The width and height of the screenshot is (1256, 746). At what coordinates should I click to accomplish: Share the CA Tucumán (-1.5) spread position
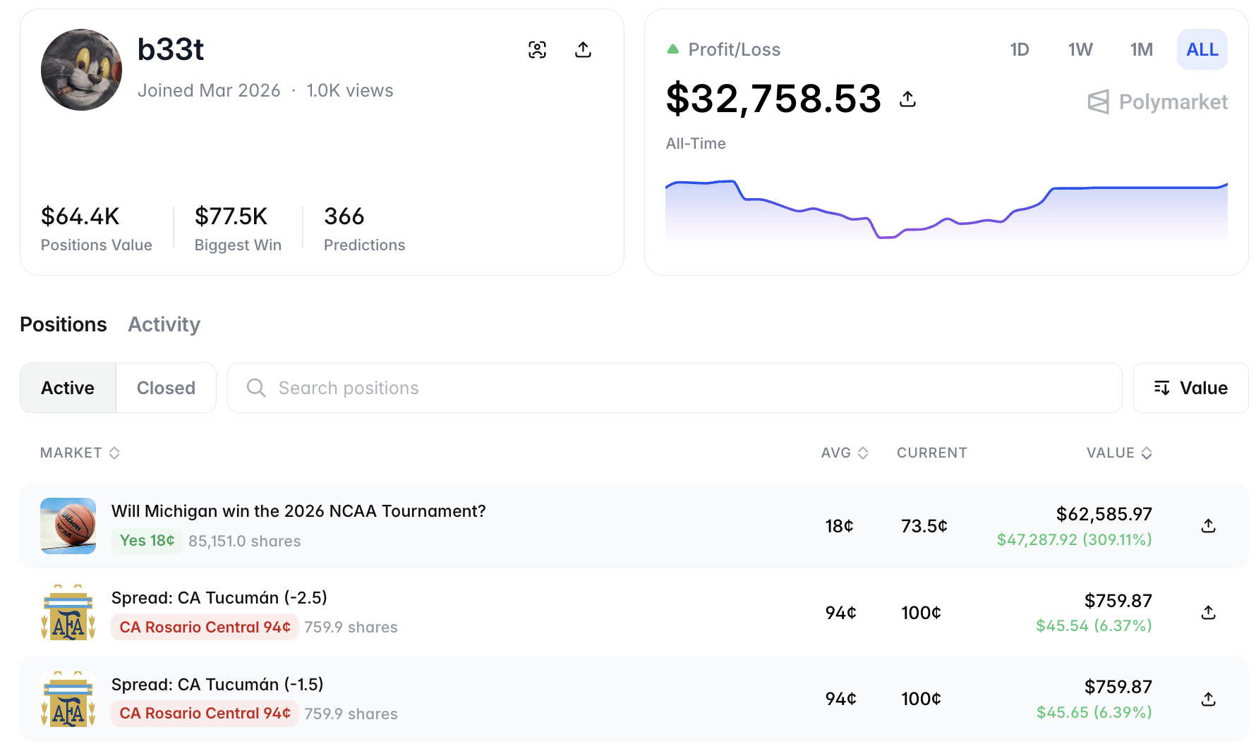click(1208, 699)
